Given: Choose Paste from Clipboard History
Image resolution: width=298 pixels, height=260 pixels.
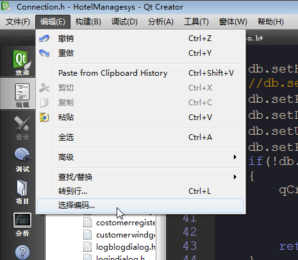Looking at the screenshot, I should pyautogui.click(x=140, y=73).
